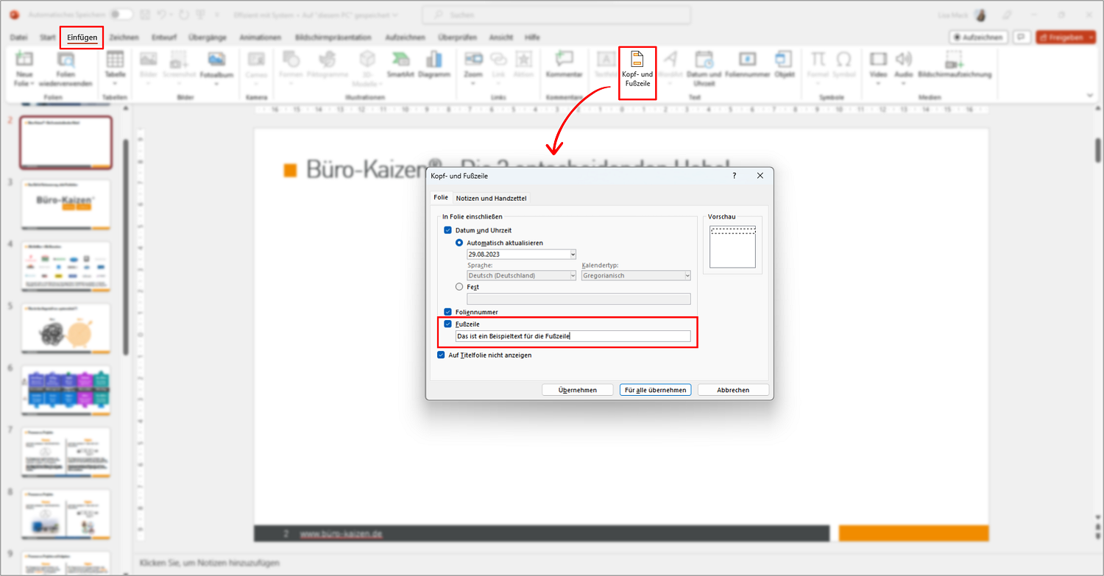Toggle the Foliennummer checkbox
Viewport: 1104px width, 576px height.
(447, 312)
